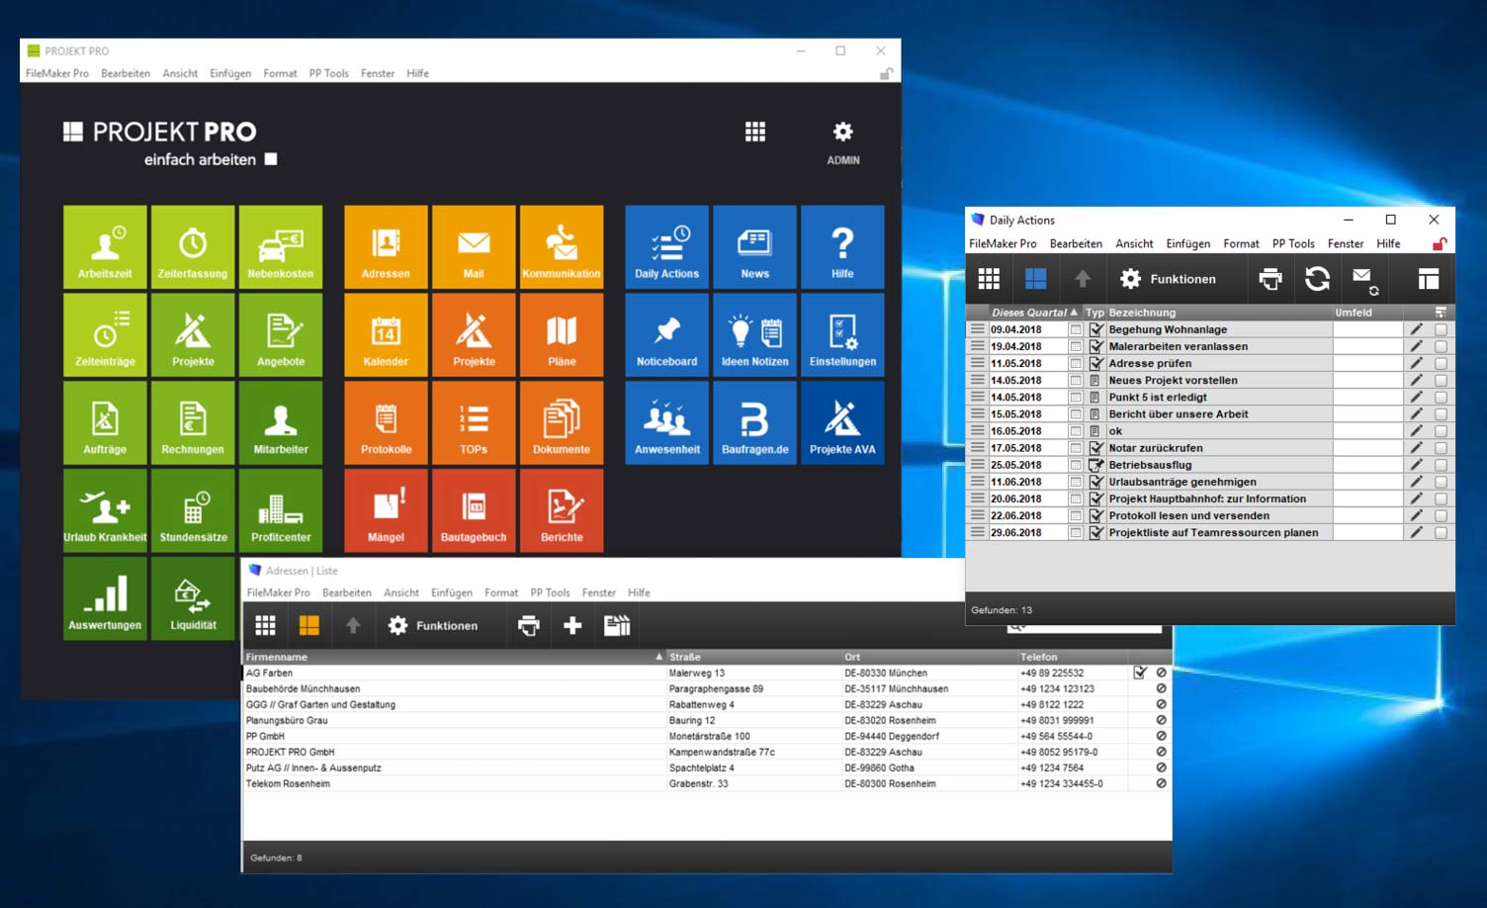Open the Dokumente tile
Screen dimensions: 1487x908
point(562,423)
